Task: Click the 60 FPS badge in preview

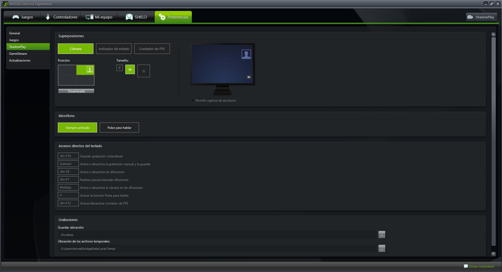Action: (249, 77)
